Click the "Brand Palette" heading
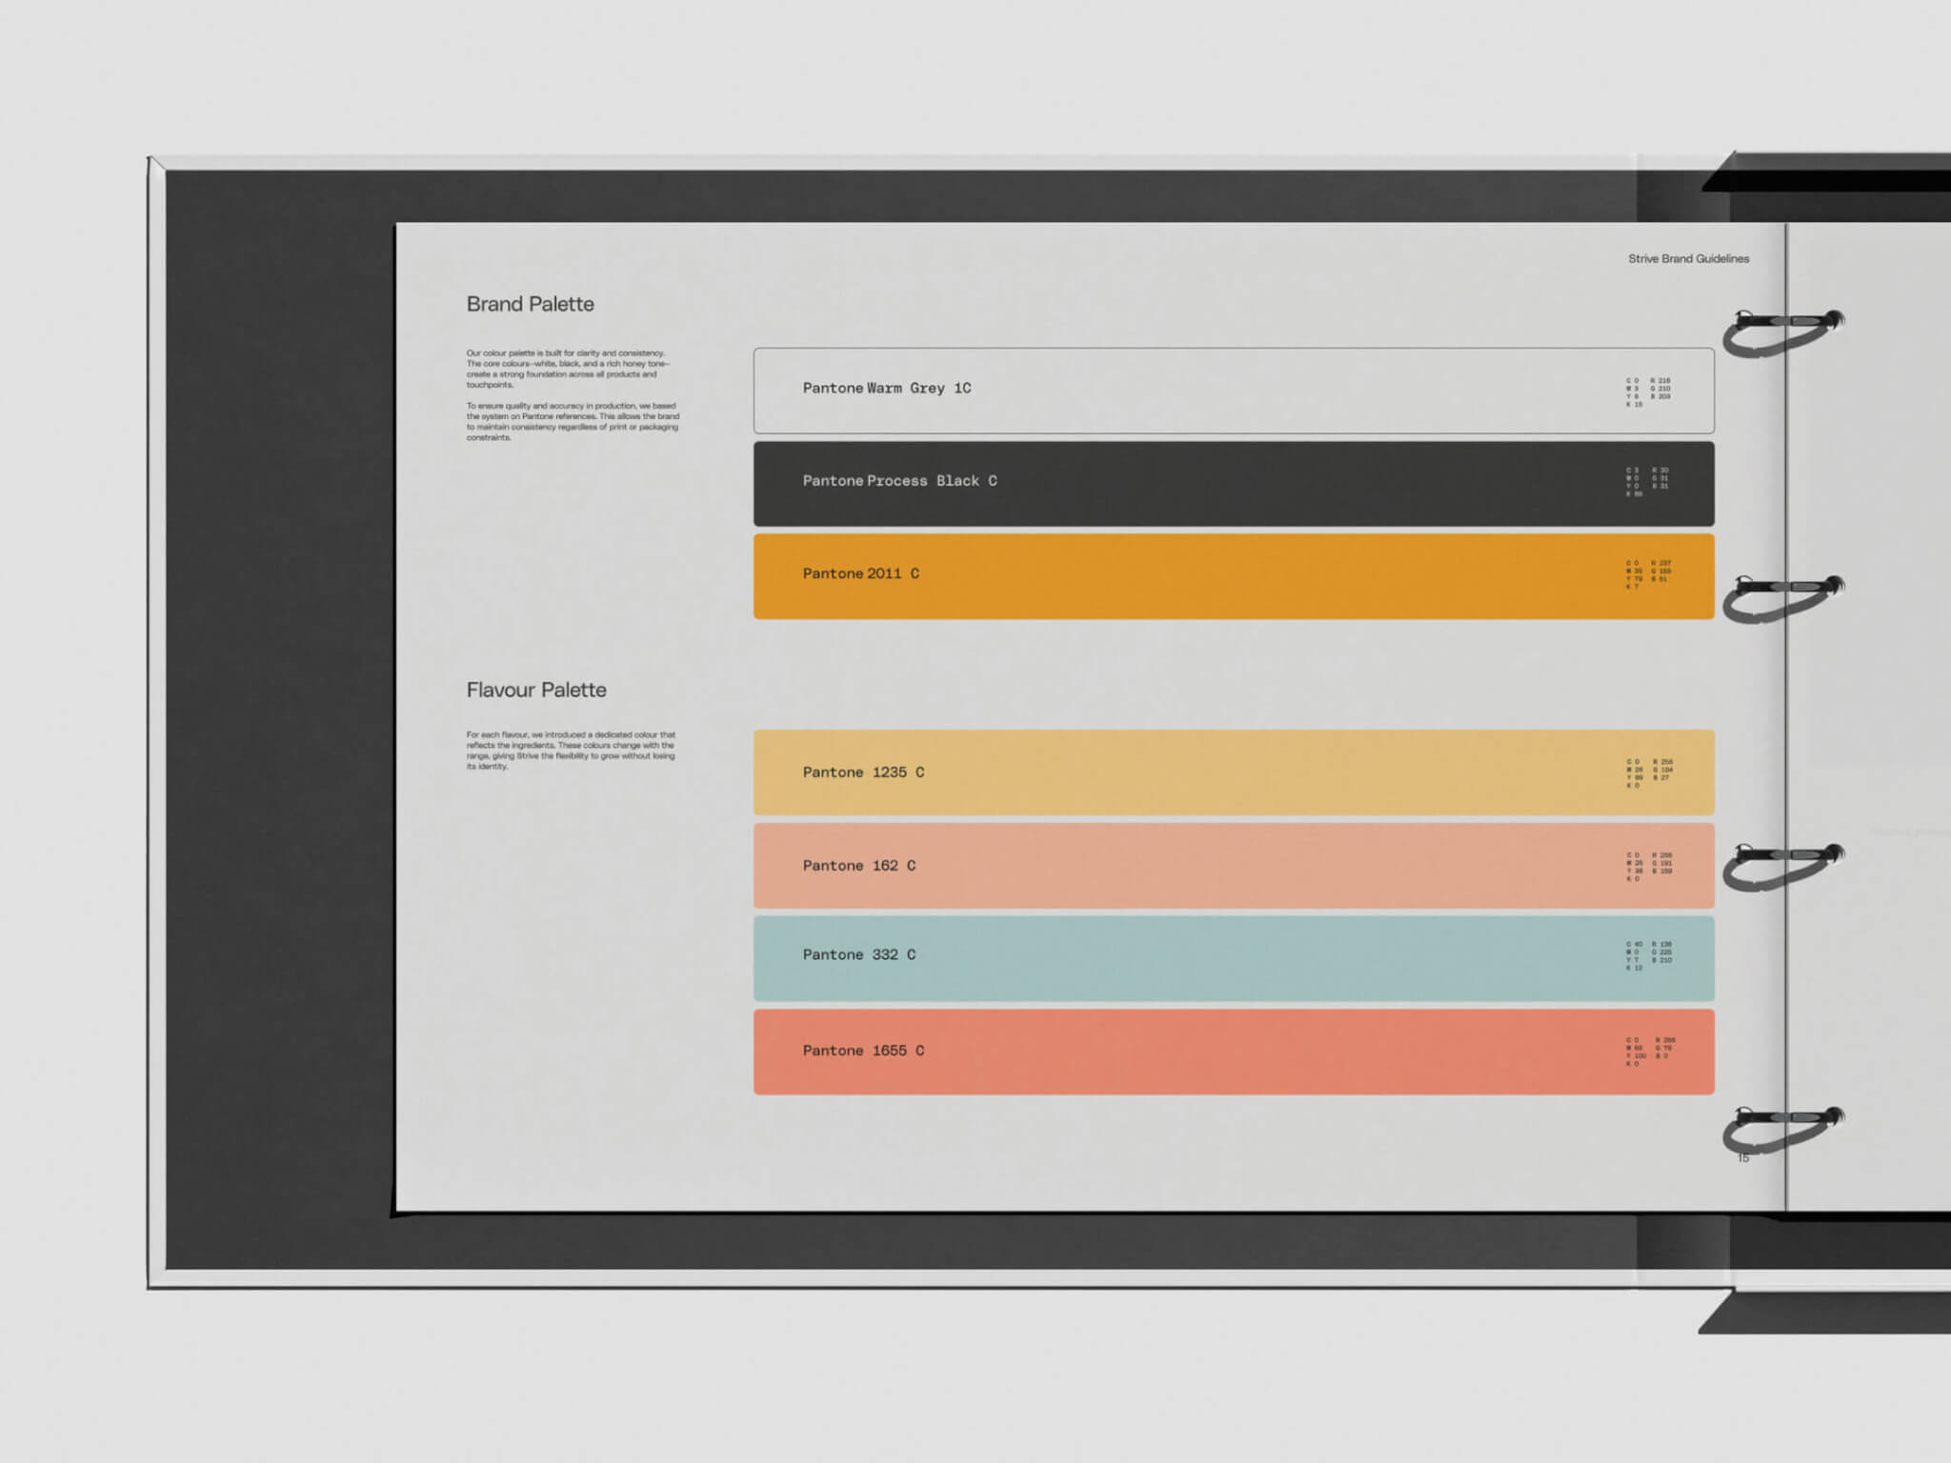 [530, 304]
